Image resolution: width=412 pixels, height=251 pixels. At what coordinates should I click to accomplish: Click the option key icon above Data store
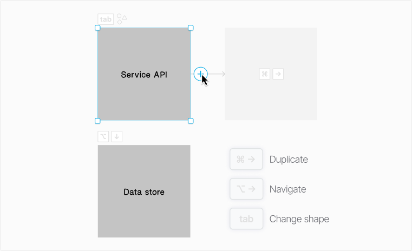[x=103, y=136]
